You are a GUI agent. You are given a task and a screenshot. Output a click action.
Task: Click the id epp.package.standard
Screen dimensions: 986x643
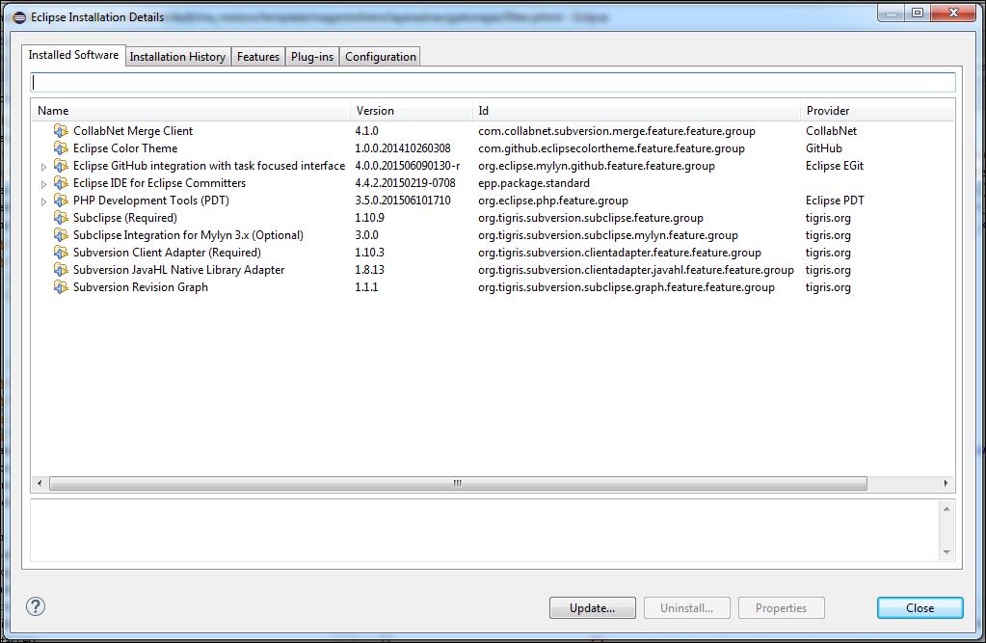(x=534, y=183)
